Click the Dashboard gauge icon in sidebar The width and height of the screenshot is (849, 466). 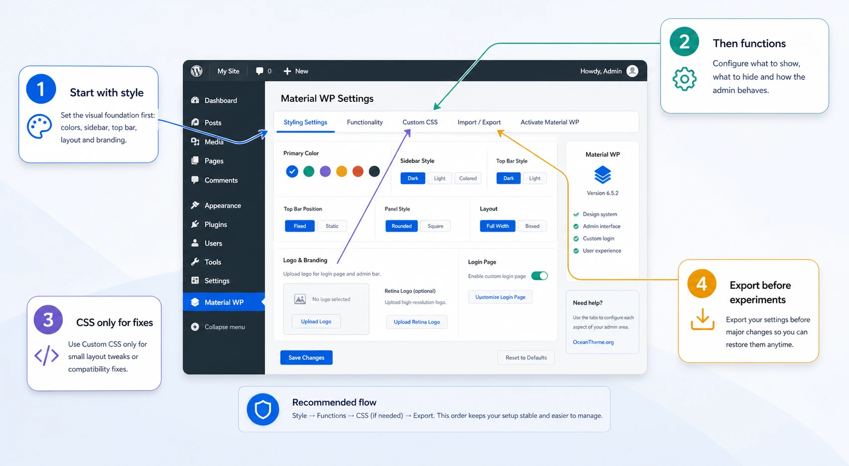tap(195, 100)
